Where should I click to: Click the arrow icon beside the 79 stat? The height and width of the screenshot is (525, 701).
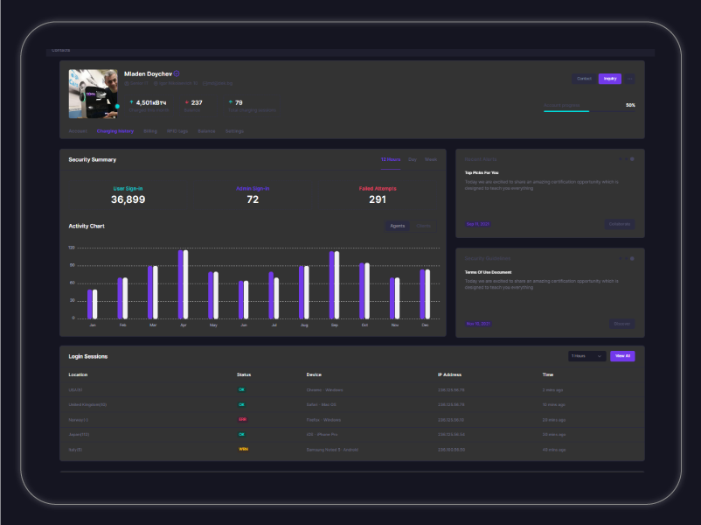pos(231,102)
